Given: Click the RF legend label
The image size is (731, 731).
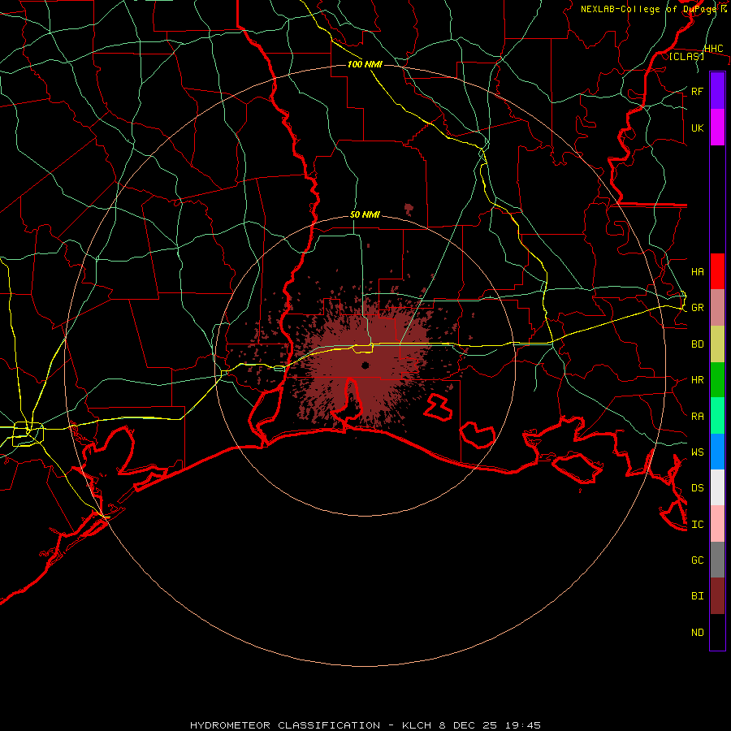Looking at the screenshot, I should 697,91.
